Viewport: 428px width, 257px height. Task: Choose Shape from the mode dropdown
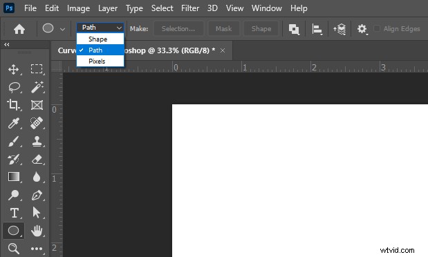point(100,39)
